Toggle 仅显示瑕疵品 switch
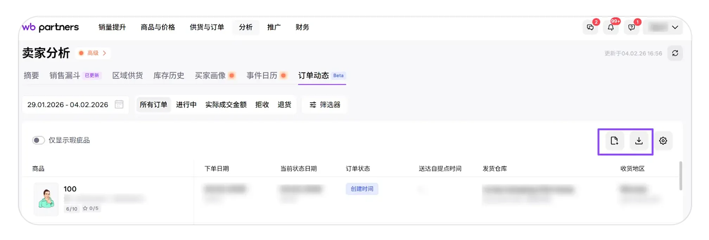Image resolution: width=709 pixels, height=240 pixels. [x=38, y=140]
